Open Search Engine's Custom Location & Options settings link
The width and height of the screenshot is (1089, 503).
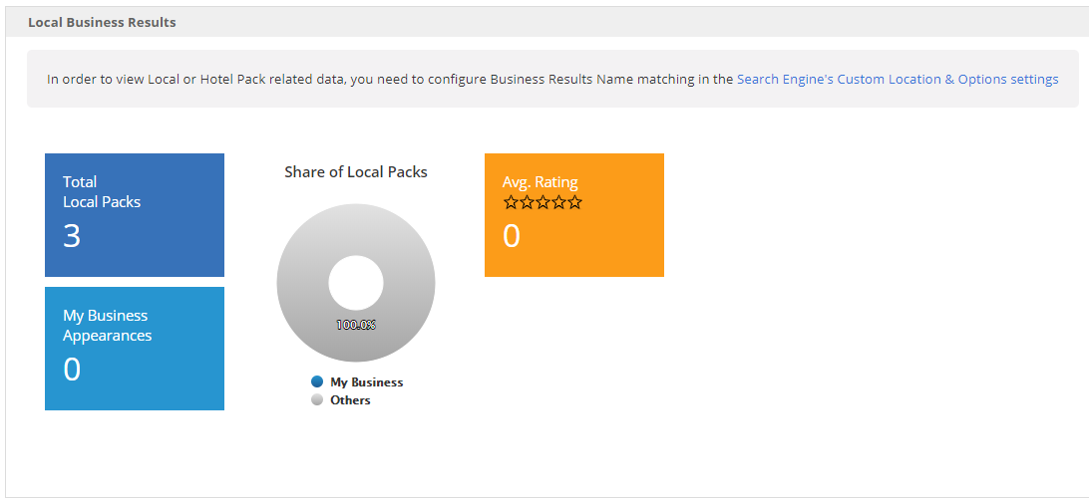(x=898, y=80)
